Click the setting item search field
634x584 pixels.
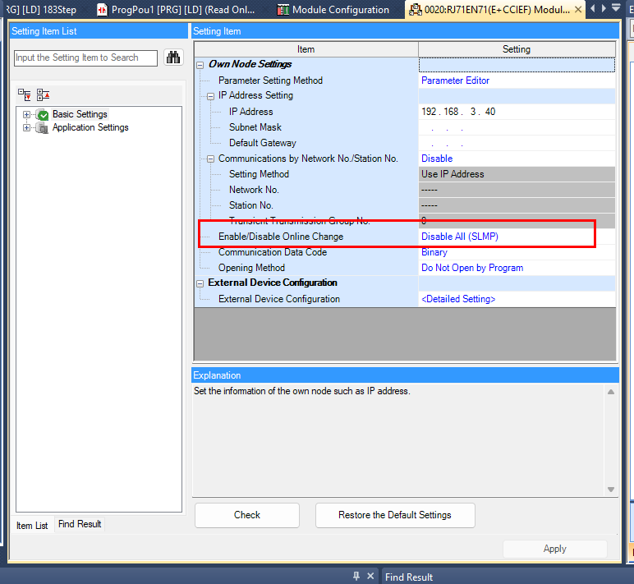(85, 57)
